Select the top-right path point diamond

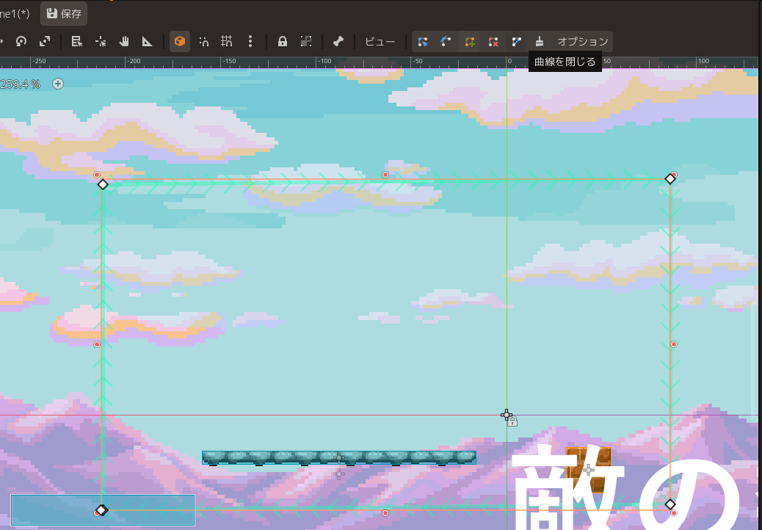pyautogui.click(x=670, y=179)
